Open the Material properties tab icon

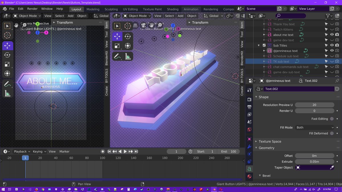(x=249, y=176)
